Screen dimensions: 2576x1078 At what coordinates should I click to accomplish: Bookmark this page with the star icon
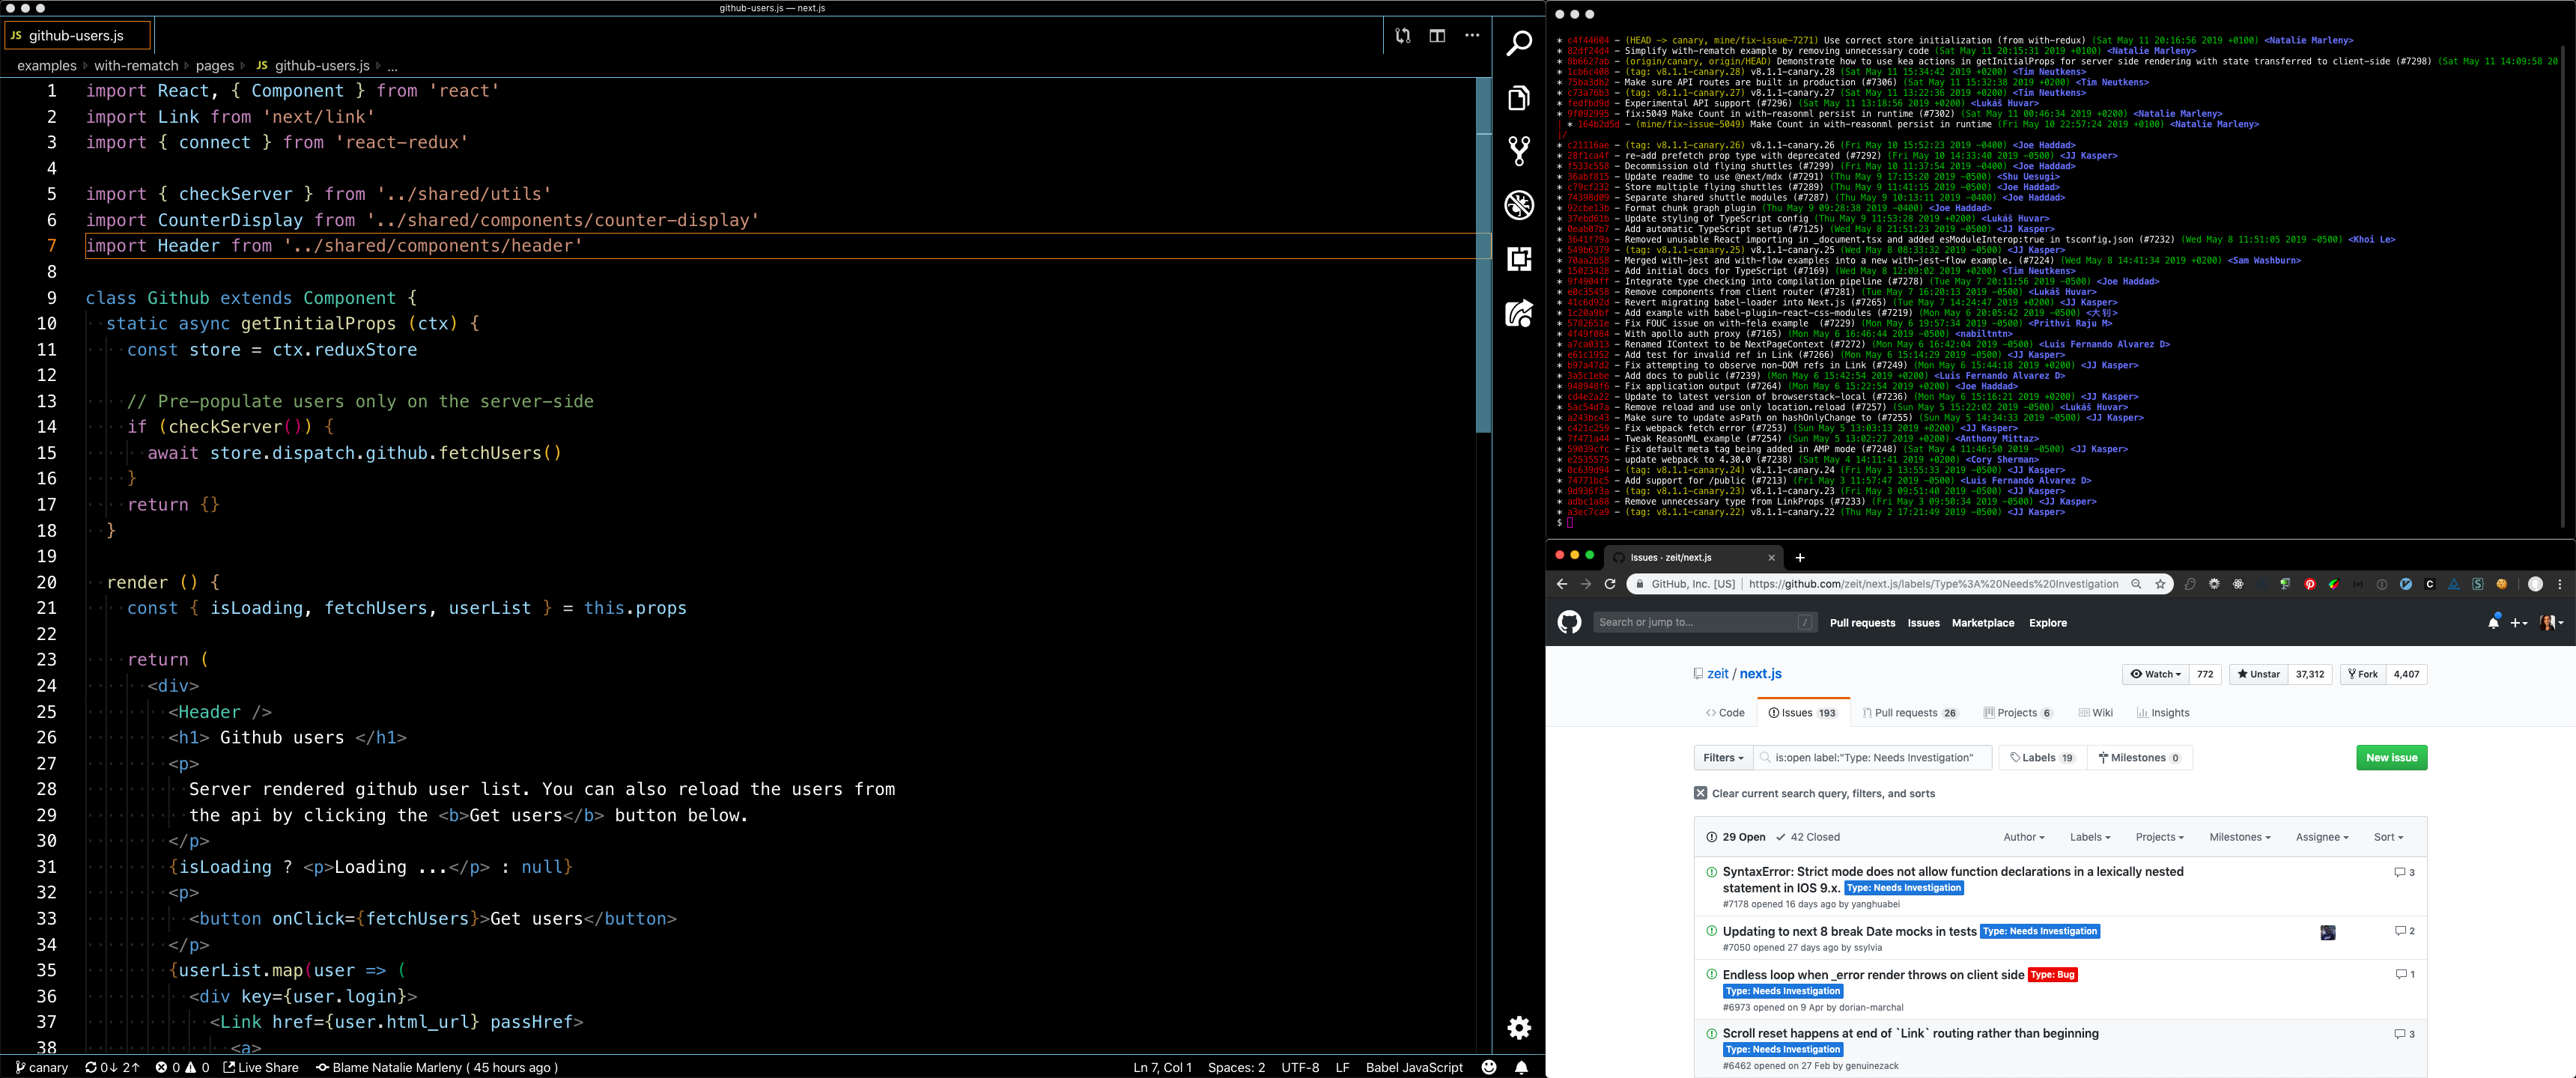coord(2160,584)
